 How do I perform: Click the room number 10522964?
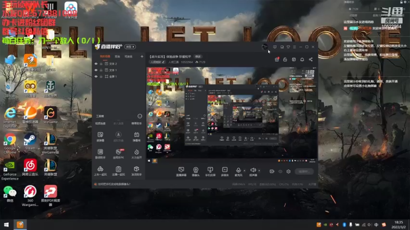click(187, 62)
